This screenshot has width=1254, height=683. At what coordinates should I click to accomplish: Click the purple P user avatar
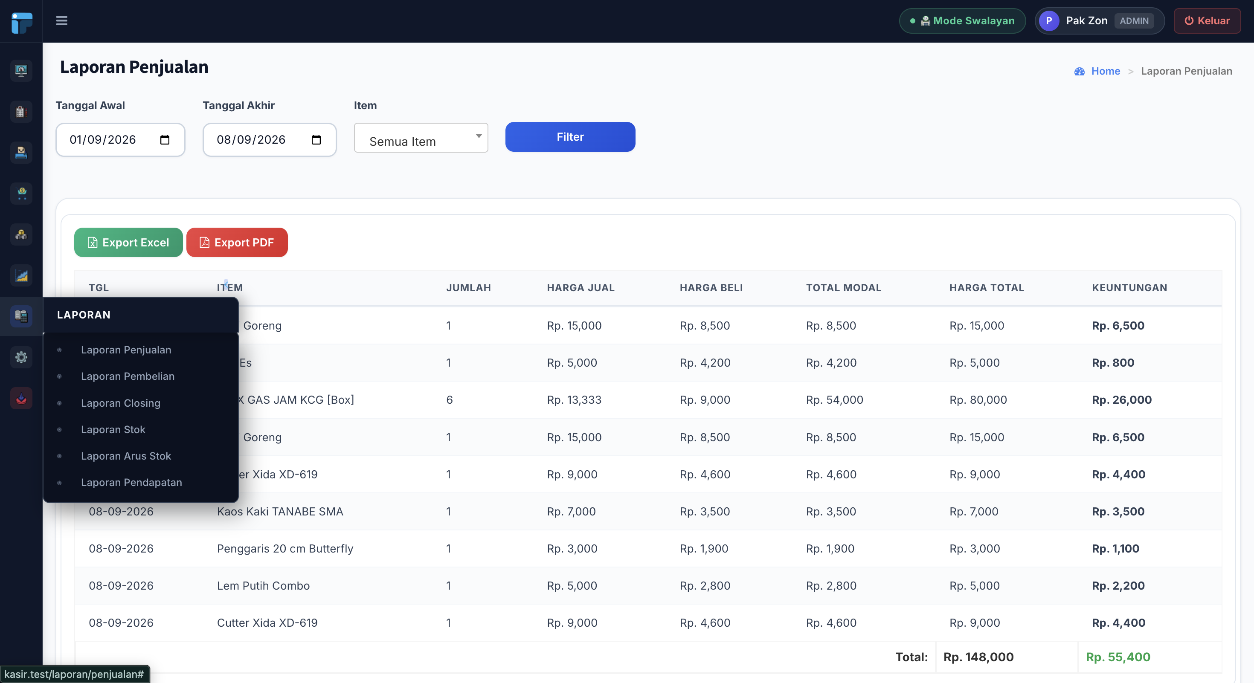point(1048,20)
